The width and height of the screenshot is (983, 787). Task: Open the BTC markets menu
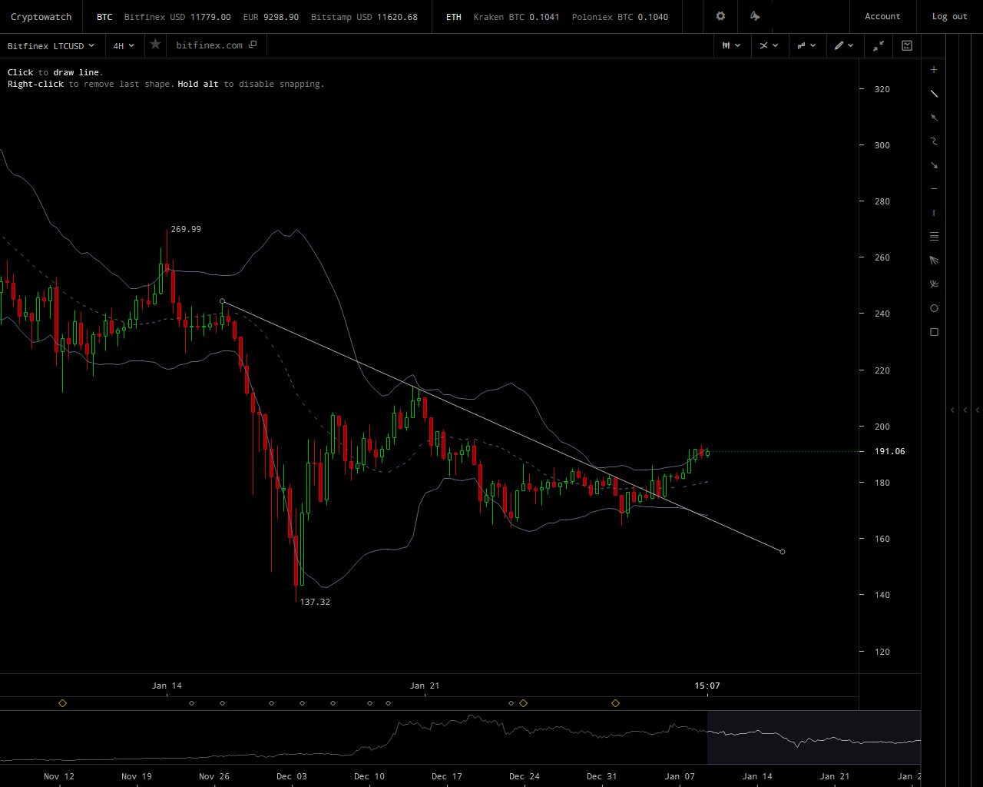click(x=104, y=17)
